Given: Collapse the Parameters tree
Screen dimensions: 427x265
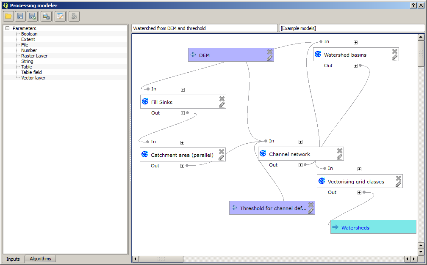Looking at the screenshot, I should click(x=7, y=28).
